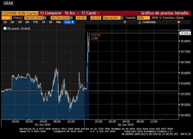Image resolution: width=193 pixels, height=139 pixels.
Task: Toggle the Últ precio series checkbox
Action: pyautogui.click(x=5, y=28)
